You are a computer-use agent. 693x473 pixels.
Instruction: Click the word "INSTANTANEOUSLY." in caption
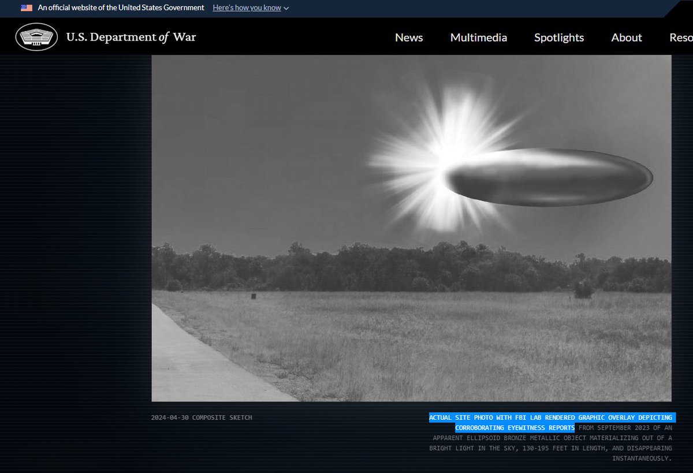(x=642, y=459)
